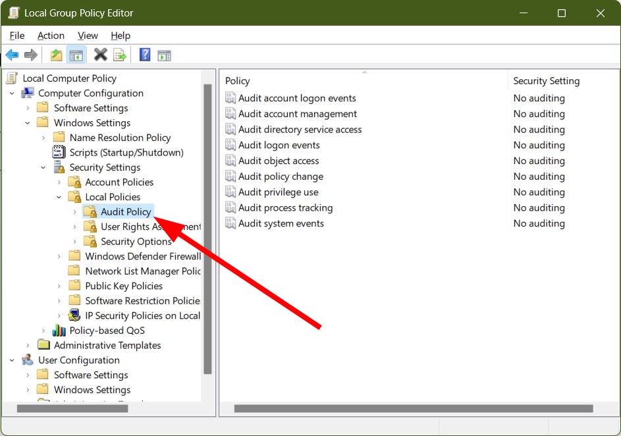Expand the Security Options node chevron
Viewport: 621px width, 436px height.
[74, 242]
